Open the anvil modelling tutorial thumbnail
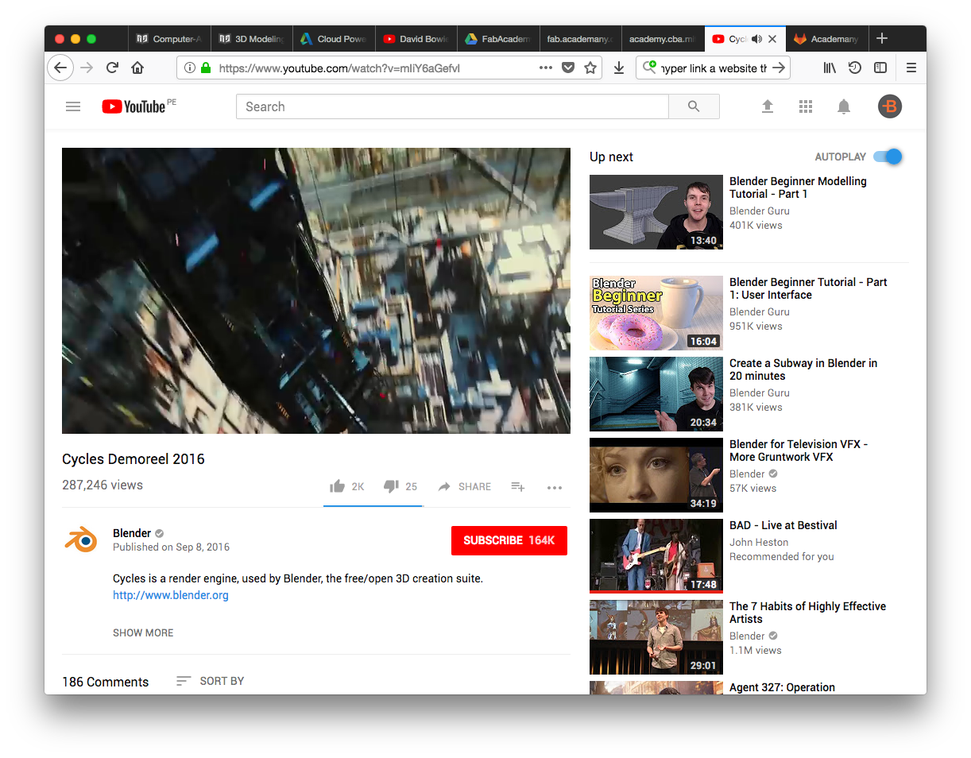Screen dimensions: 971x758 pos(656,212)
